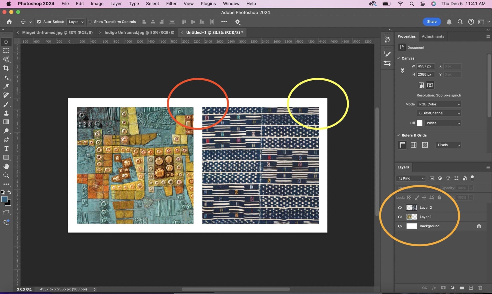
Task: Open macOS Spotlight search icon
Action: pos(412,4)
